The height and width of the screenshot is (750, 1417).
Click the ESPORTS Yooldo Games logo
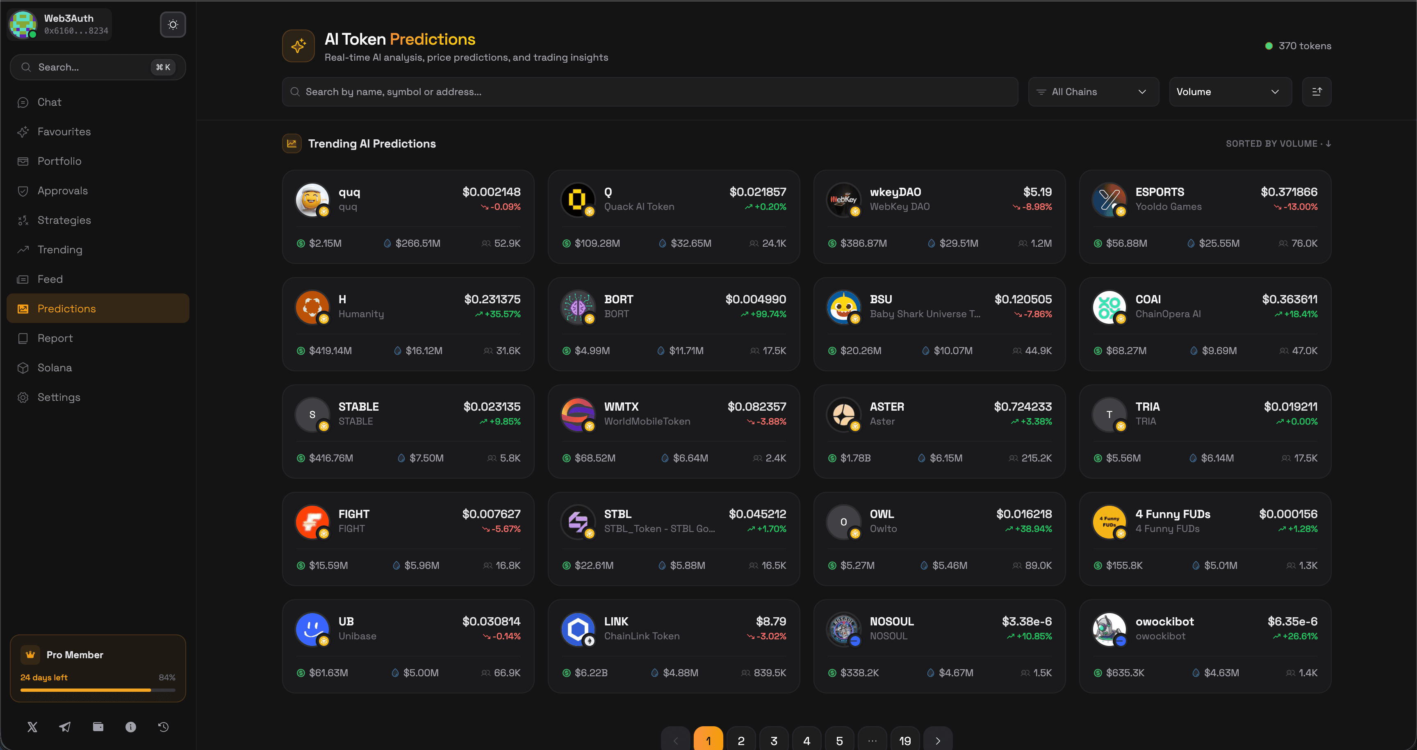pos(1109,200)
